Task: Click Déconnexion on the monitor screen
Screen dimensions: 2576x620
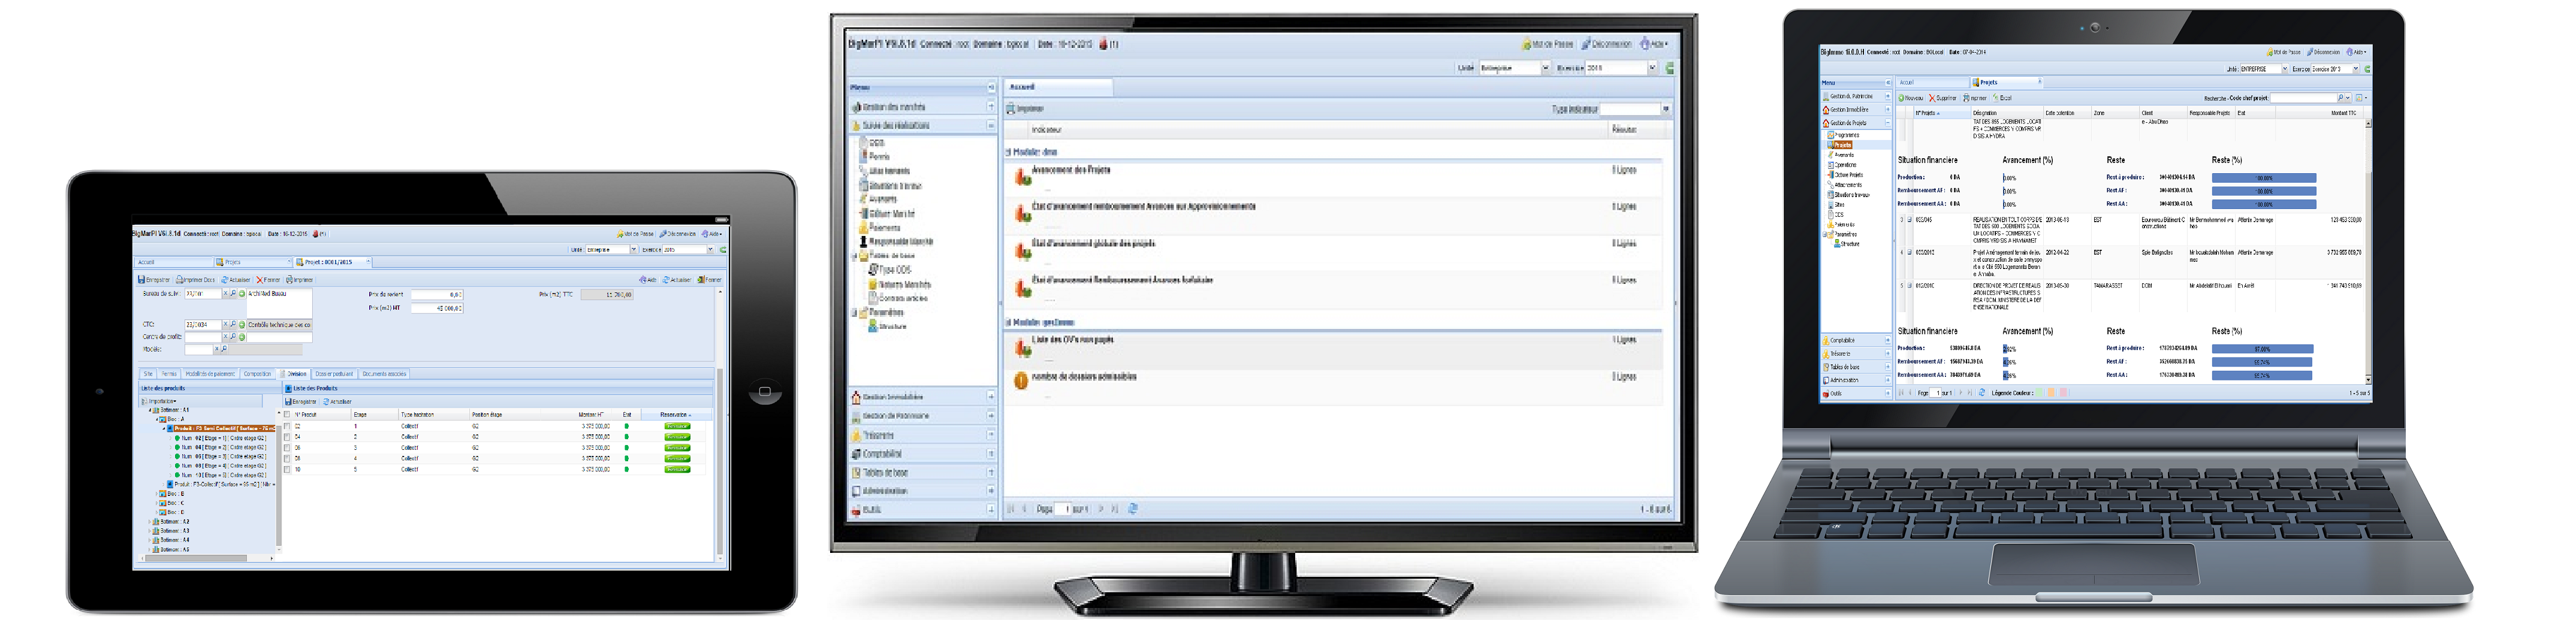Action: coord(1607,44)
